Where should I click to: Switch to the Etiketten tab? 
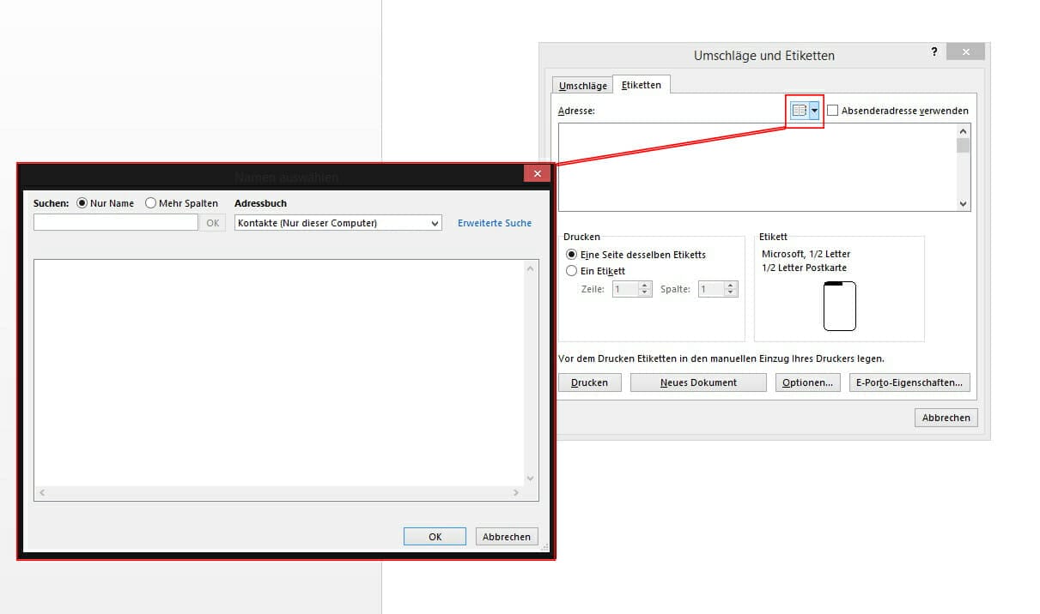642,85
